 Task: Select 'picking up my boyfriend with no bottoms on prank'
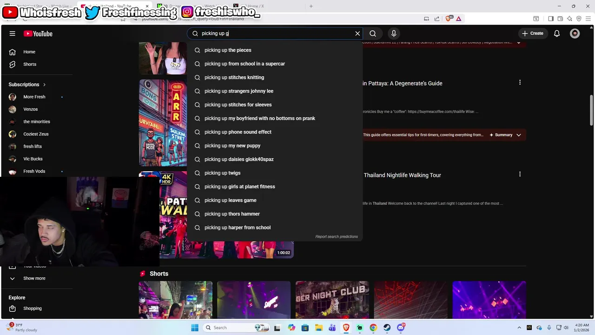pos(275,118)
